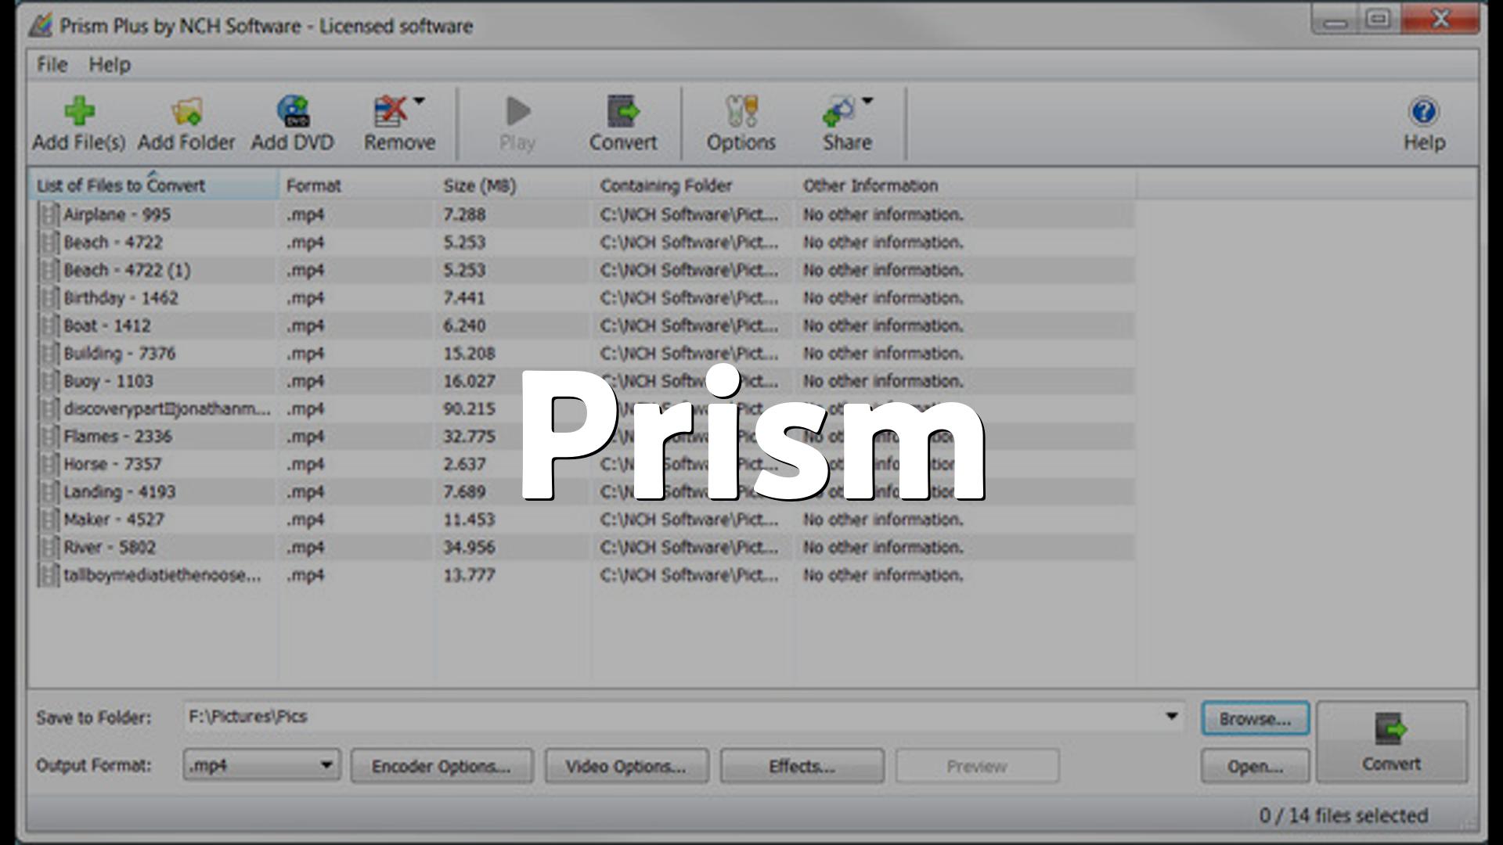
Task: Click the Containing Folder column header
Action: [x=693, y=185]
